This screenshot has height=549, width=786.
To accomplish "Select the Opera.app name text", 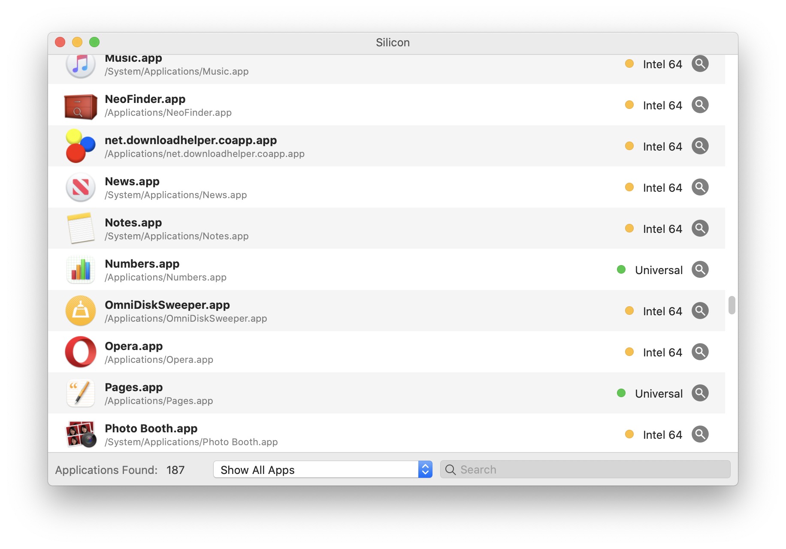I will pos(134,346).
